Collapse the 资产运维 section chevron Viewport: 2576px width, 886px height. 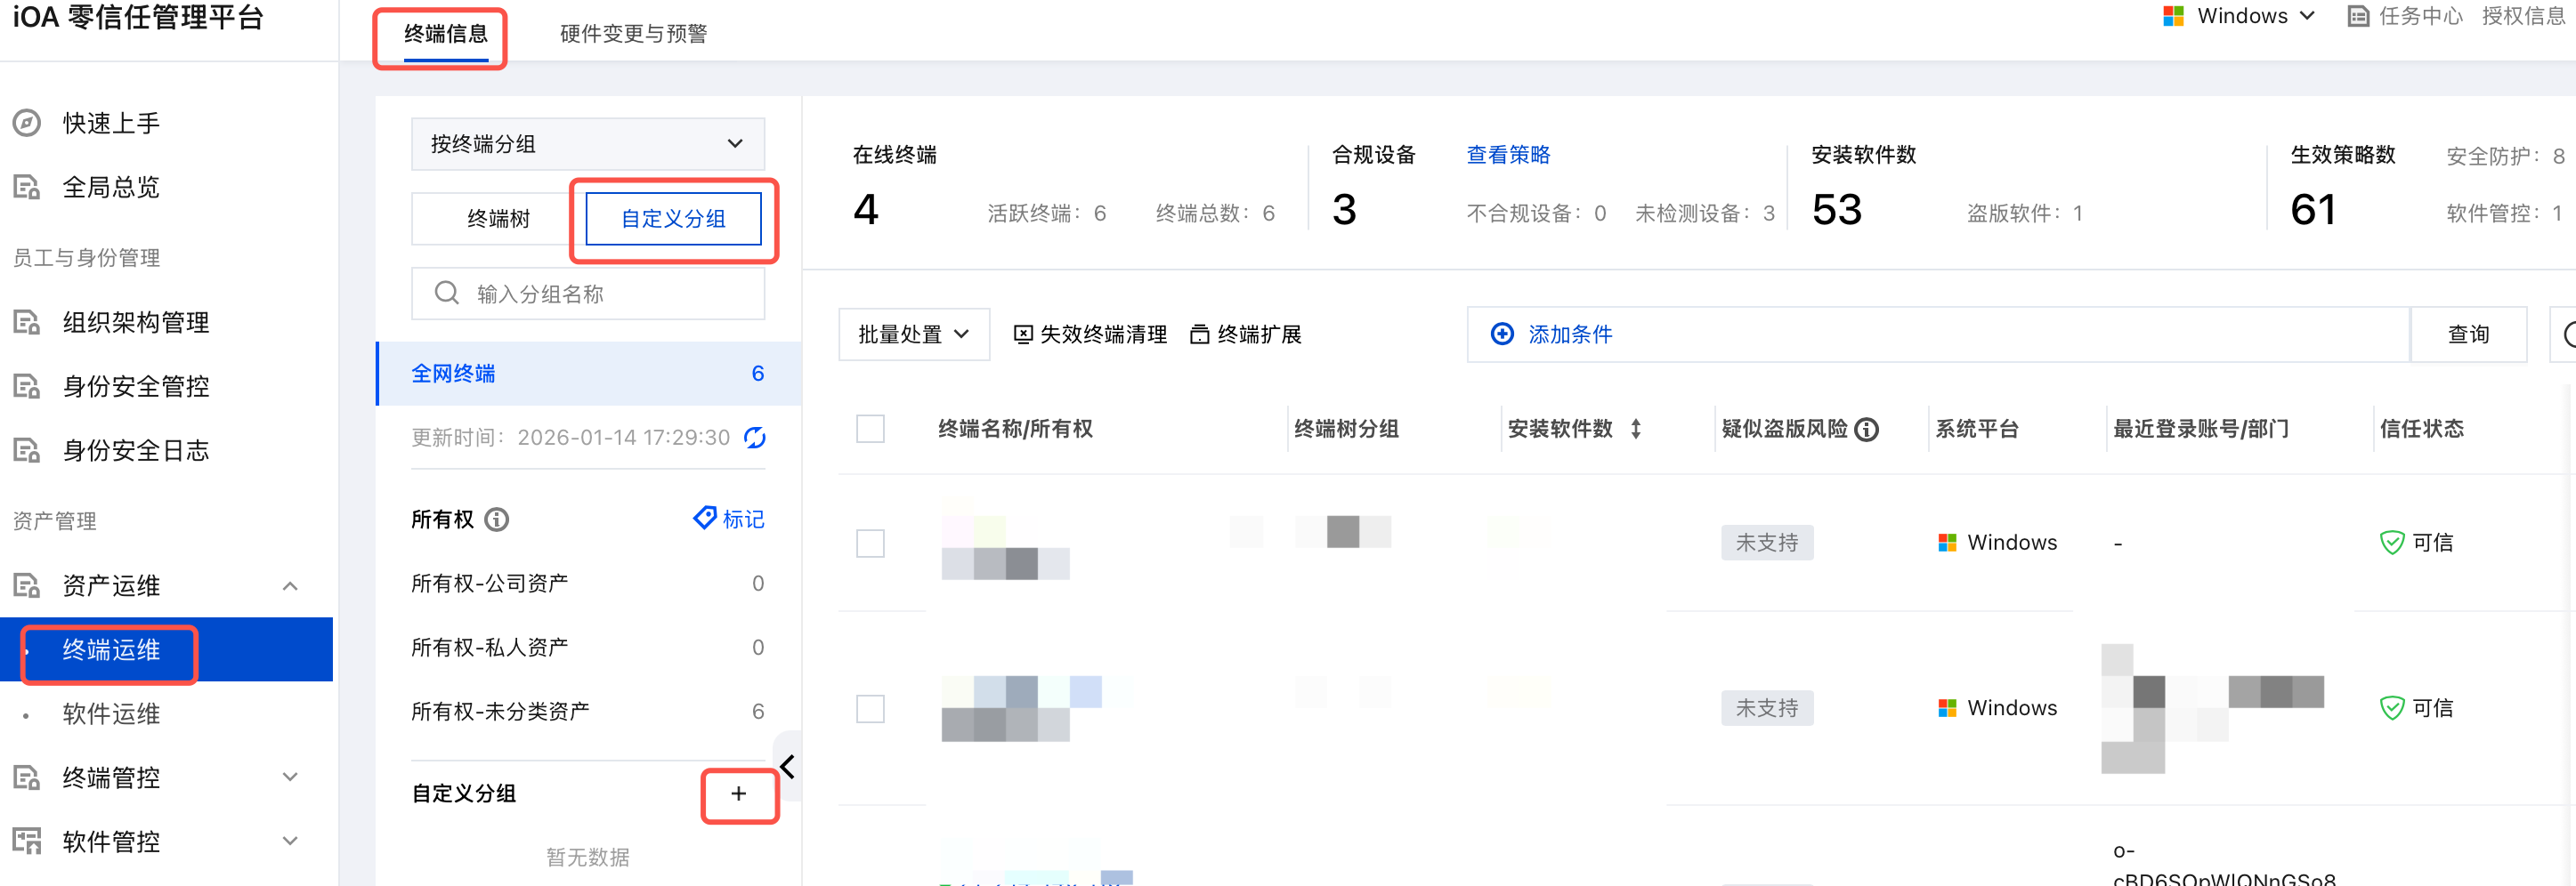click(x=290, y=585)
